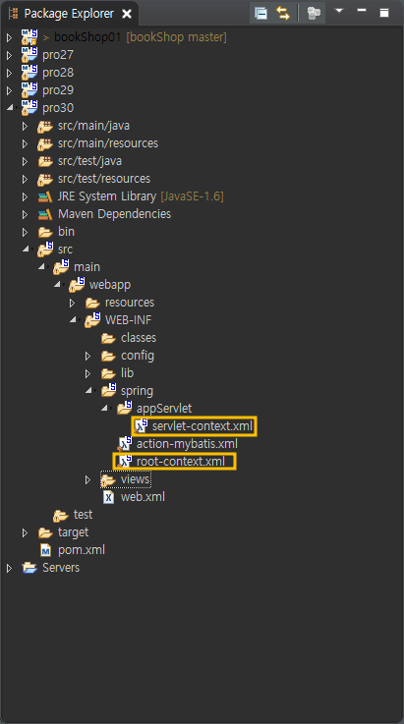Click the src/main/java package folder icon
The width and height of the screenshot is (404, 724).
click(45, 126)
